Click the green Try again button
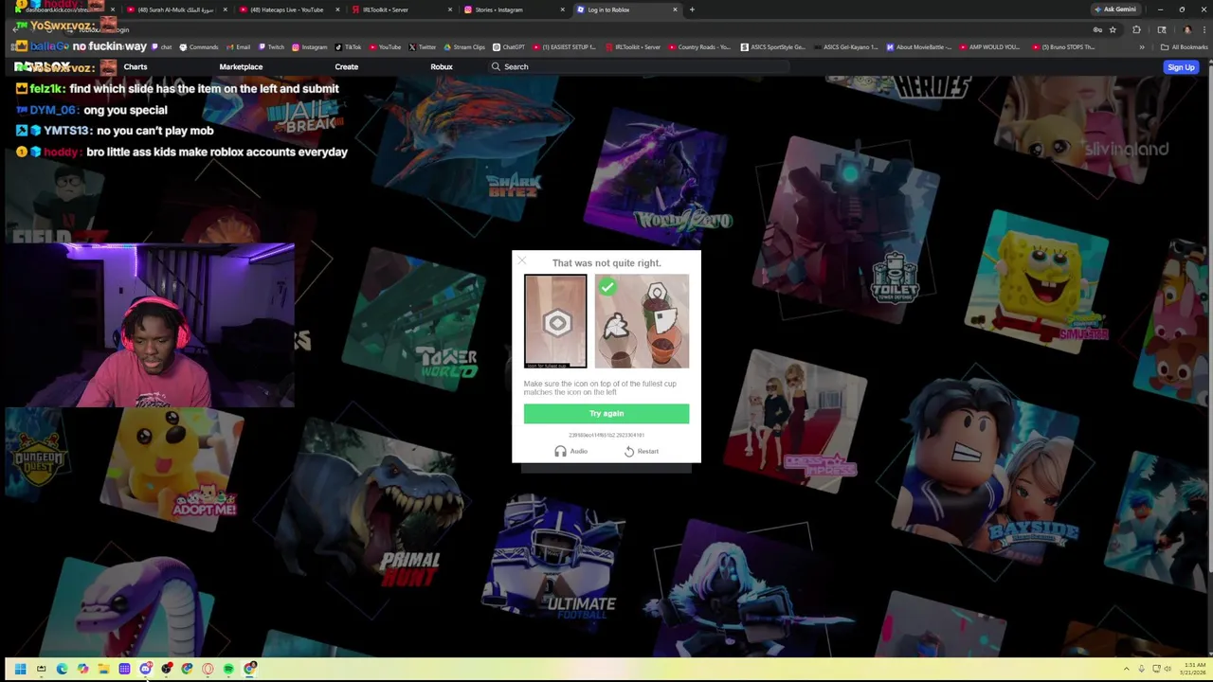Image resolution: width=1213 pixels, height=682 pixels. (x=606, y=413)
